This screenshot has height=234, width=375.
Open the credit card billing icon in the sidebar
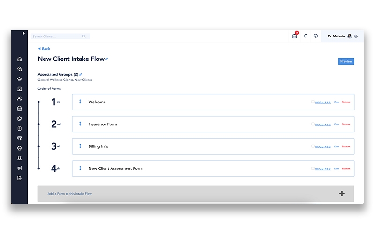pos(20,138)
